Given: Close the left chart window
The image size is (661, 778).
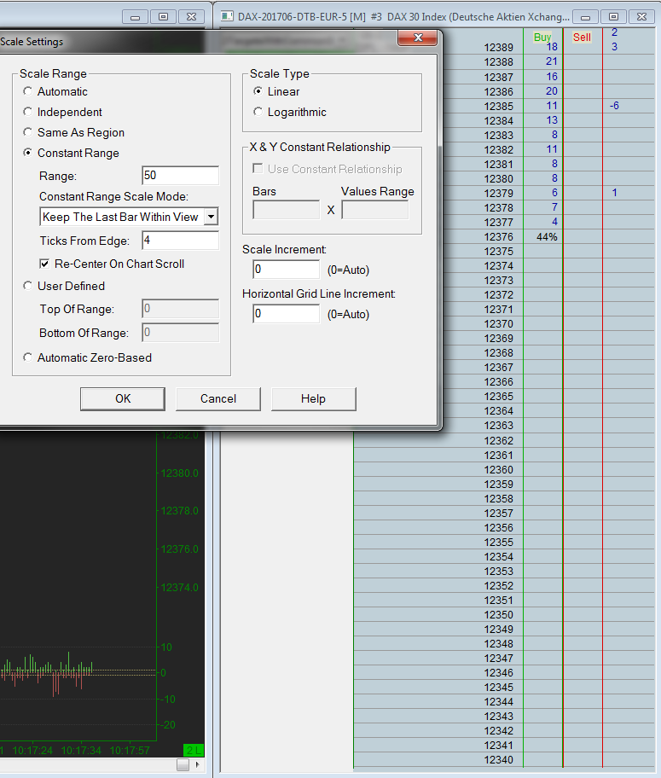Looking at the screenshot, I should coord(191,17).
